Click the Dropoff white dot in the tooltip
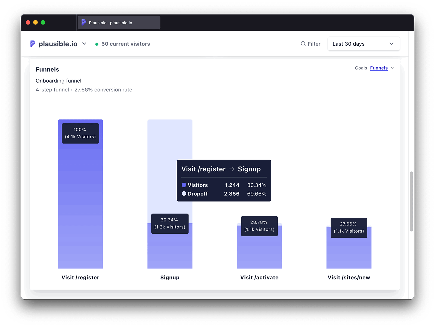 pos(184,194)
